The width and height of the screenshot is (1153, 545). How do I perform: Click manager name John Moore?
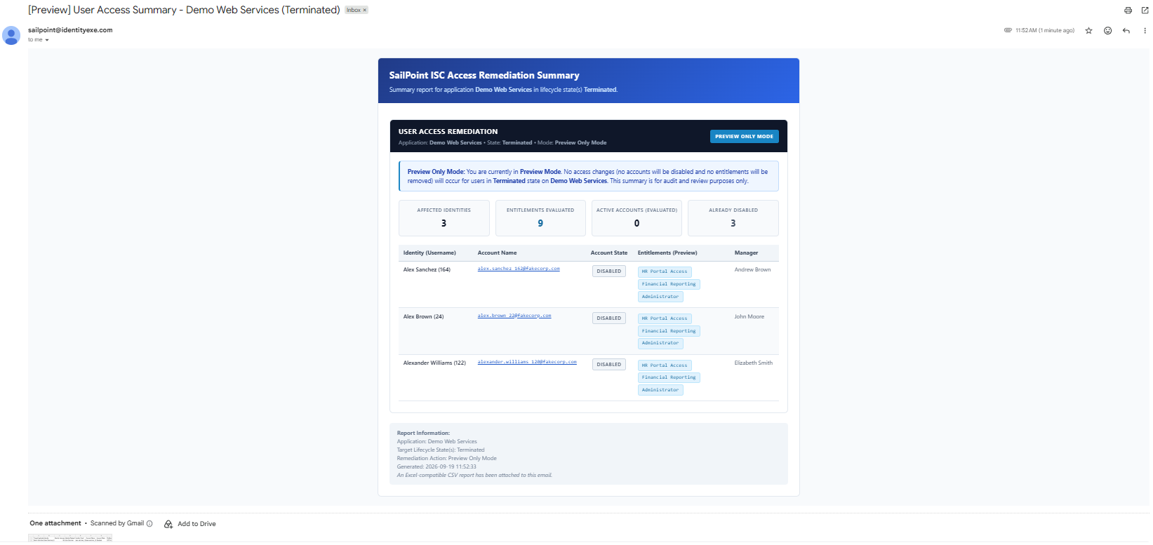pos(749,316)
